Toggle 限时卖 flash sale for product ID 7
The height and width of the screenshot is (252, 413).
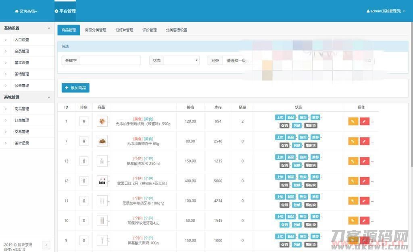[x=312, y=145]
